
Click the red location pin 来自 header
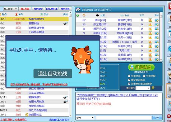[16, 14]
